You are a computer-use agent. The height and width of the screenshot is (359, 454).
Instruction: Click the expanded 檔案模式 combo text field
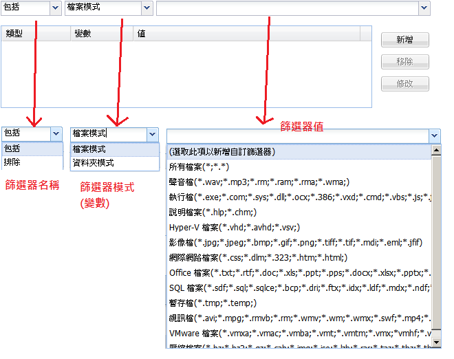(x=109, y=134)
